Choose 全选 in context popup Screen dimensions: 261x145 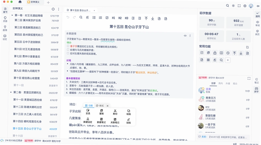click(x=88, y=112)
